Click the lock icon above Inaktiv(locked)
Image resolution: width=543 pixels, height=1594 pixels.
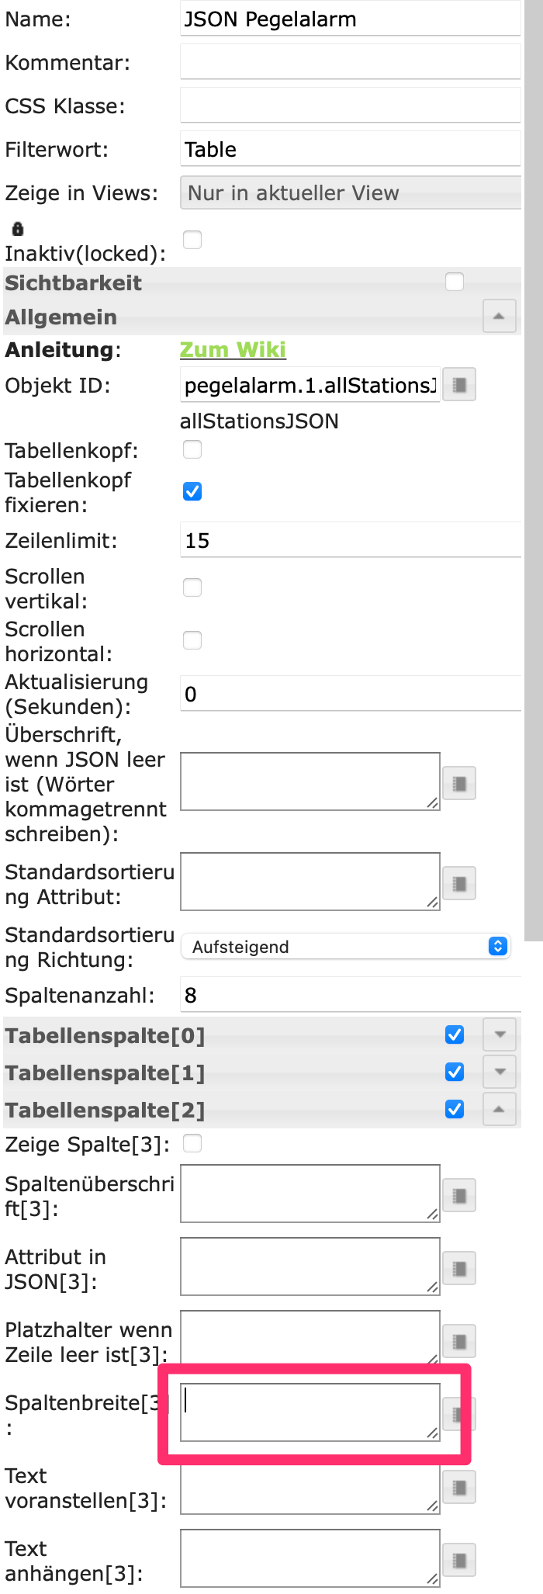tap(17, 228)
